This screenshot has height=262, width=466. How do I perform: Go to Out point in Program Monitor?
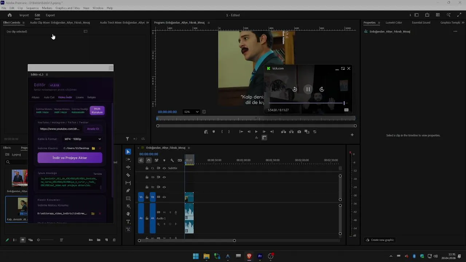[x=272, y=132]
